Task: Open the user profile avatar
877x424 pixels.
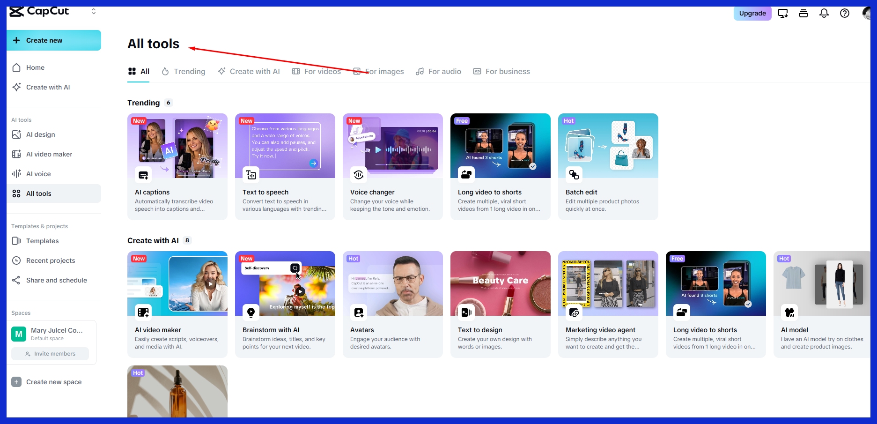Action: click(866, 13)
